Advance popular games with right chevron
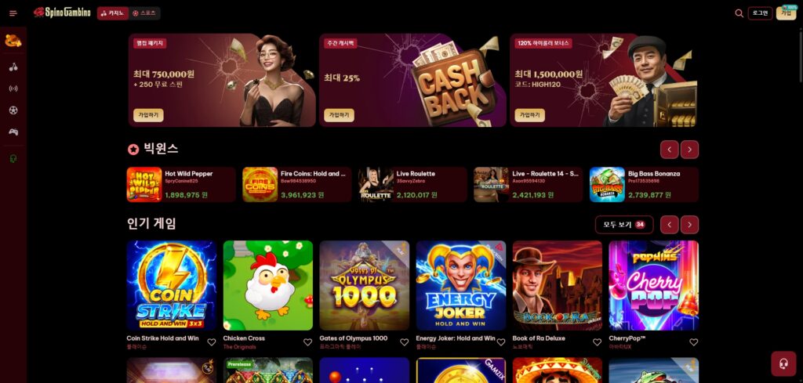The height and width of the screenshot is (383, 803). [689, 225]
